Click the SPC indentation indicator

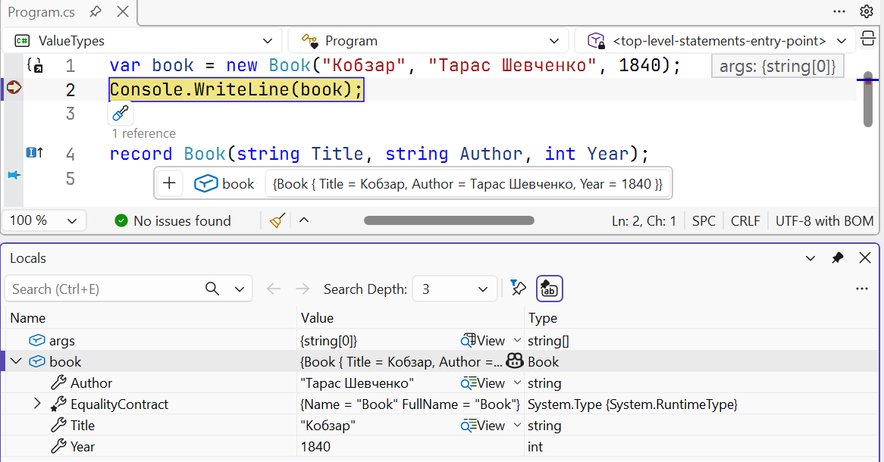pos(704,221)
